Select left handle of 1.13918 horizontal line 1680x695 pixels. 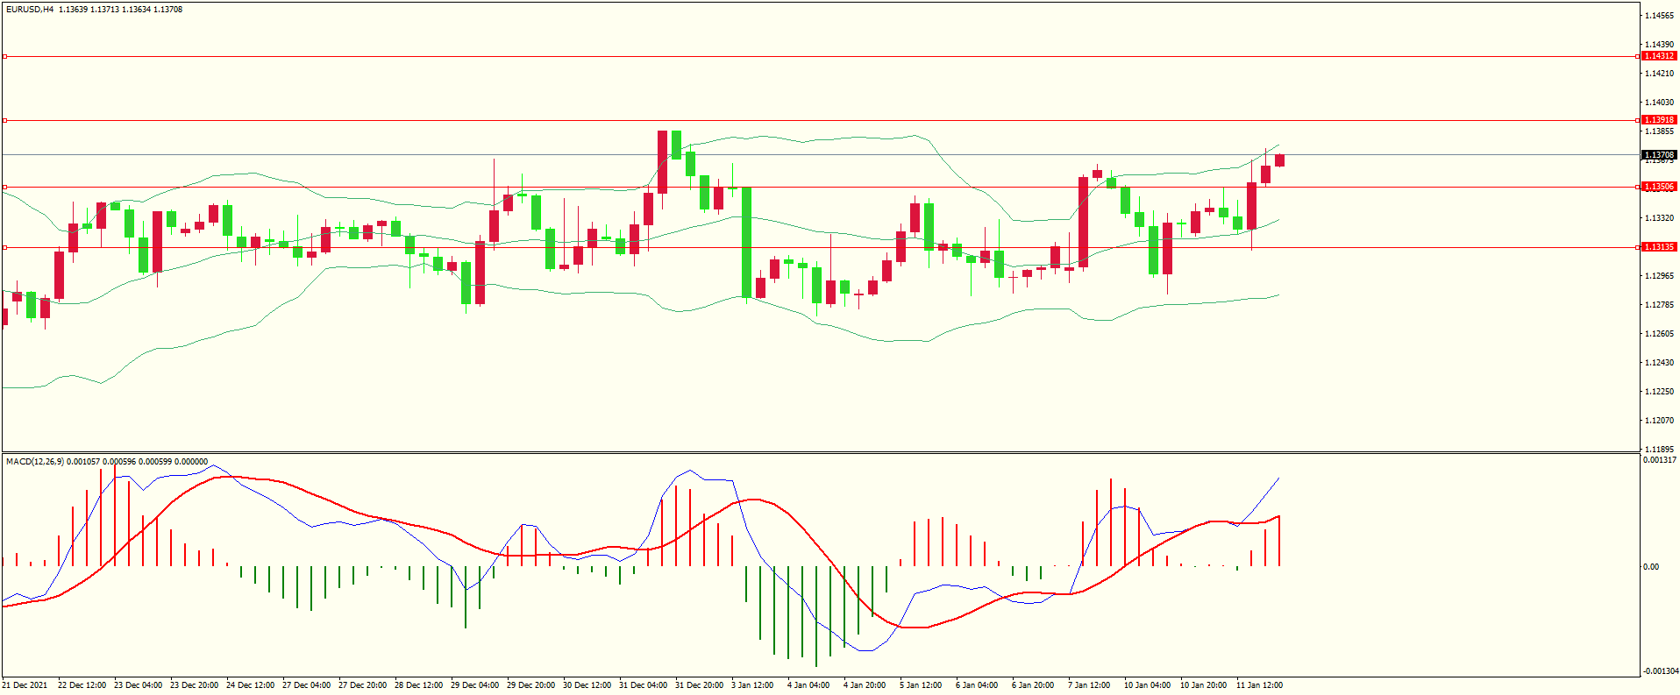[x=4, y=120]
